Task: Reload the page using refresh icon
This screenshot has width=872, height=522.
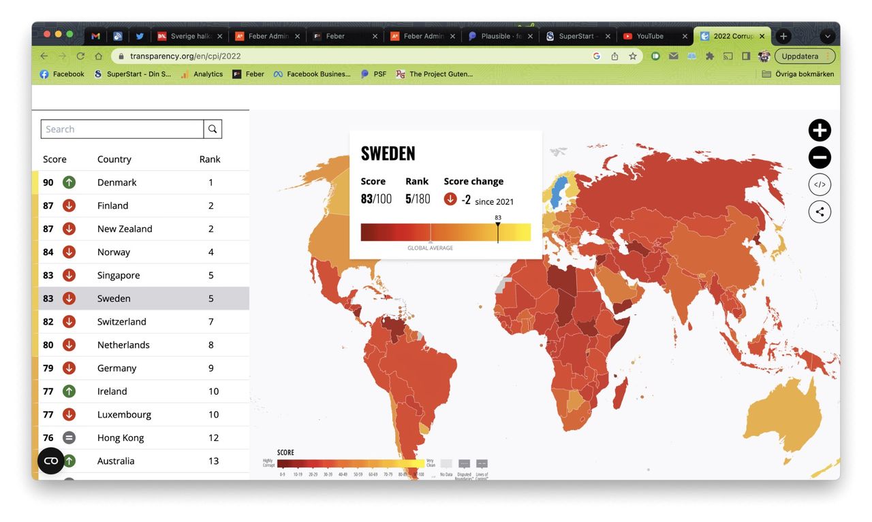Action: [x=80, y=56]
